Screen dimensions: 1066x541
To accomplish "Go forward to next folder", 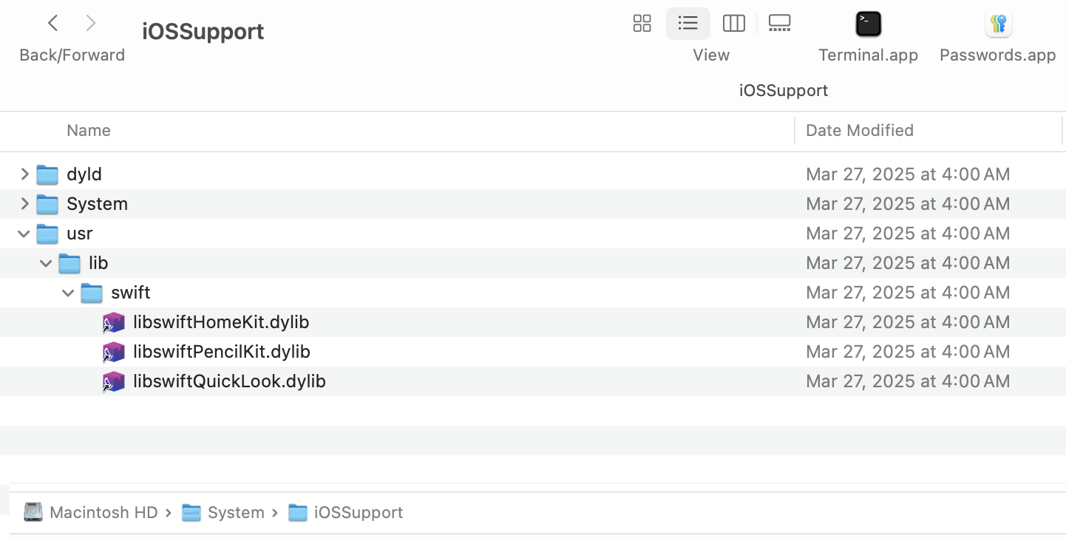I will pos(91,24).
